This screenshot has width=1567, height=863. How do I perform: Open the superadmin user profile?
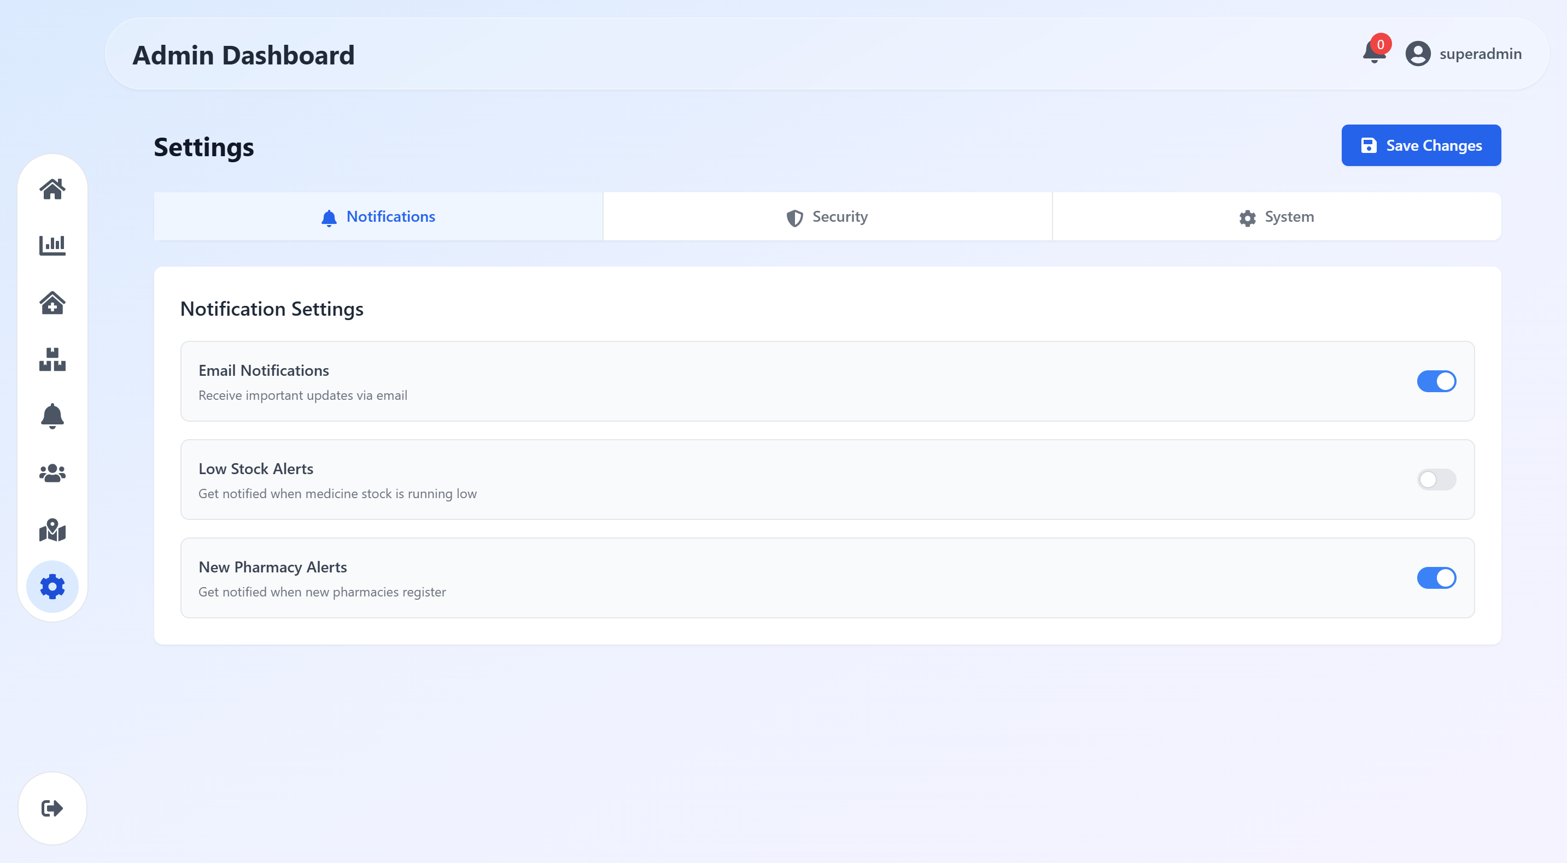pos(1463,54)
